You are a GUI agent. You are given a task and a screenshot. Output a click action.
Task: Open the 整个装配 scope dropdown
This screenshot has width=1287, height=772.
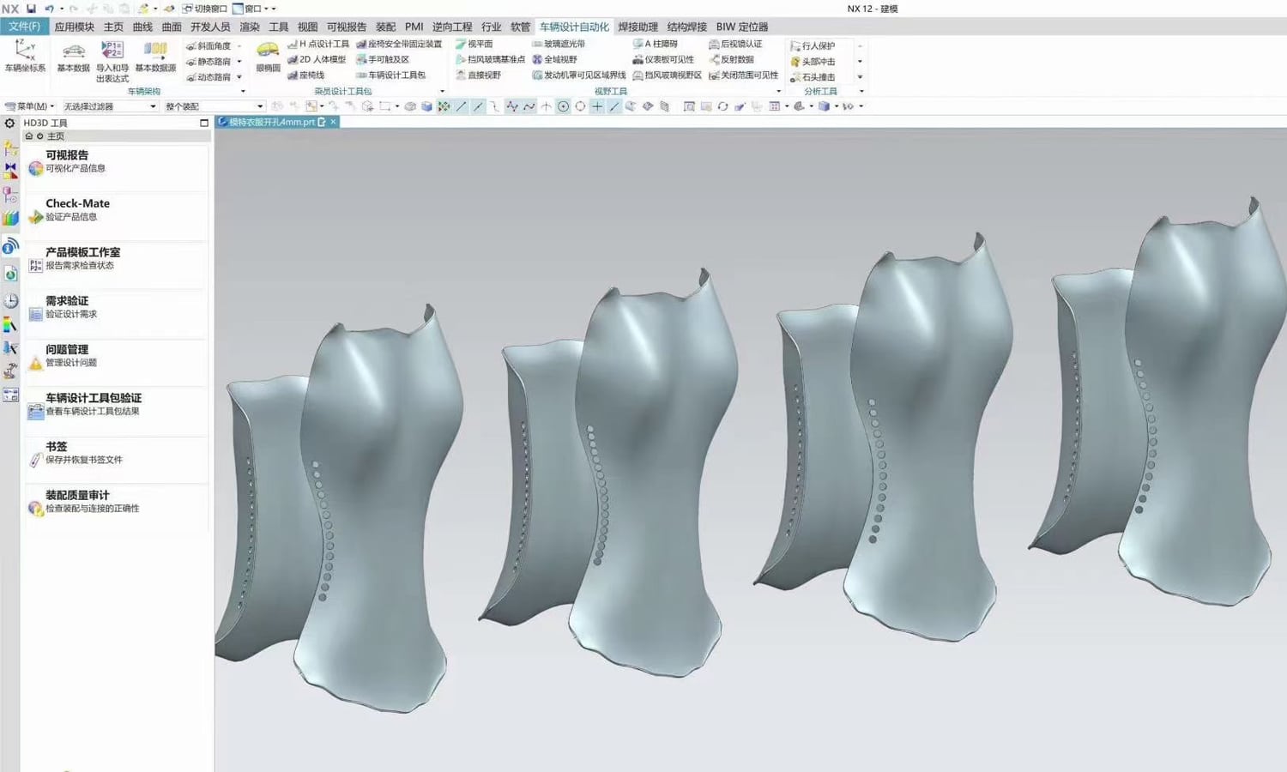click(x=214, y=106)
